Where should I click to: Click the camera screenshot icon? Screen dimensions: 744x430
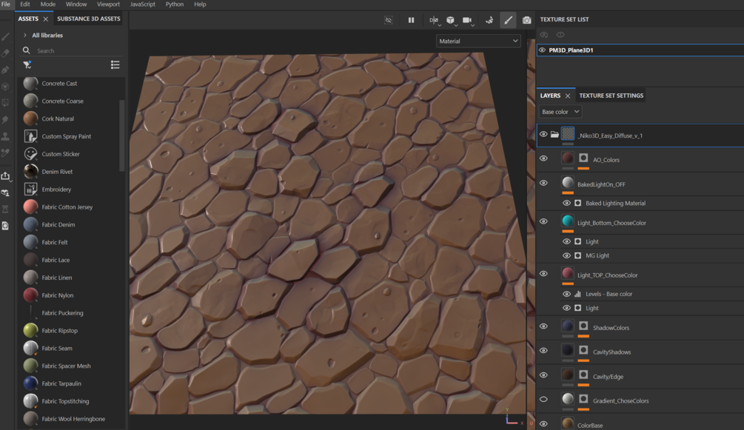coord(526,20)
